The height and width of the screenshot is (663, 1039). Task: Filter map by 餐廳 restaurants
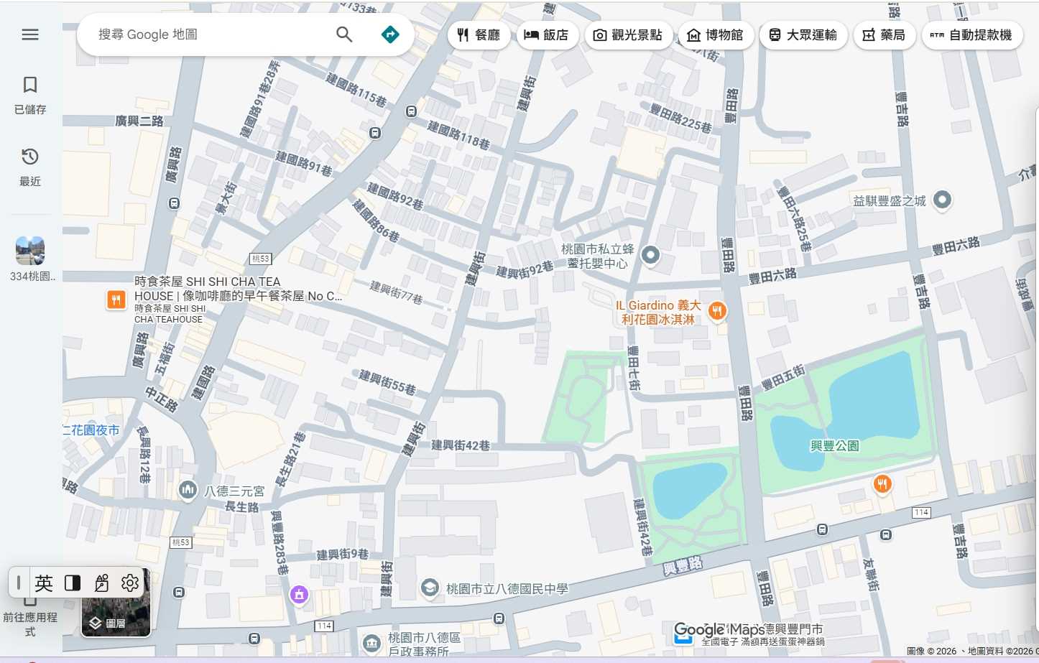point(479,35)
